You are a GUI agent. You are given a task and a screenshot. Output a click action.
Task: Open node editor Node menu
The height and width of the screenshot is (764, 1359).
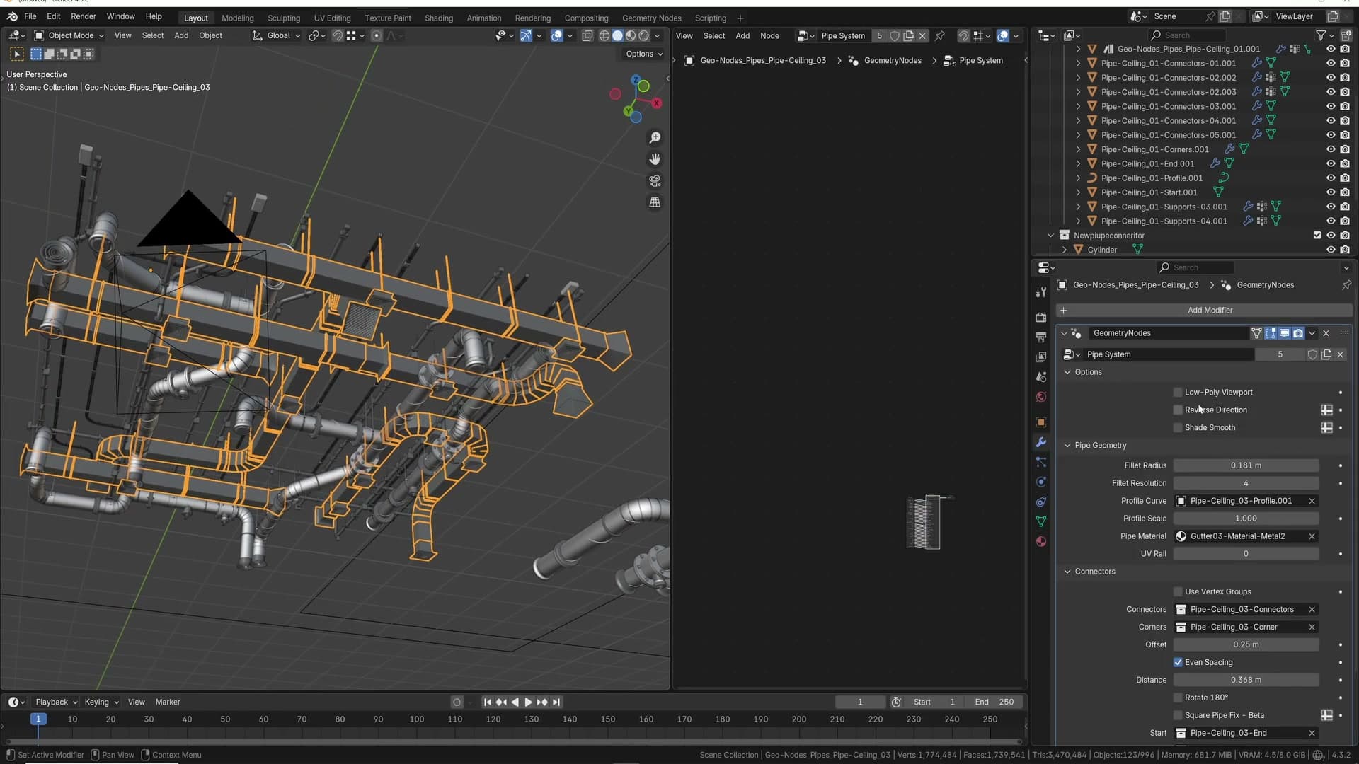coord(769,35)
